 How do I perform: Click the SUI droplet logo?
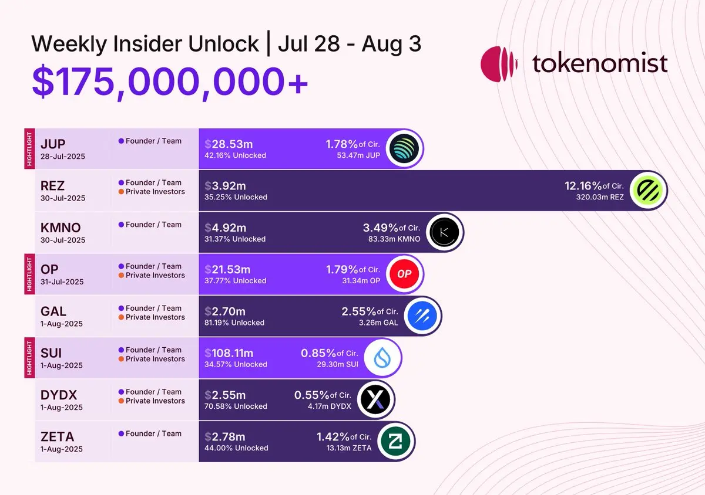pos(383,358)
